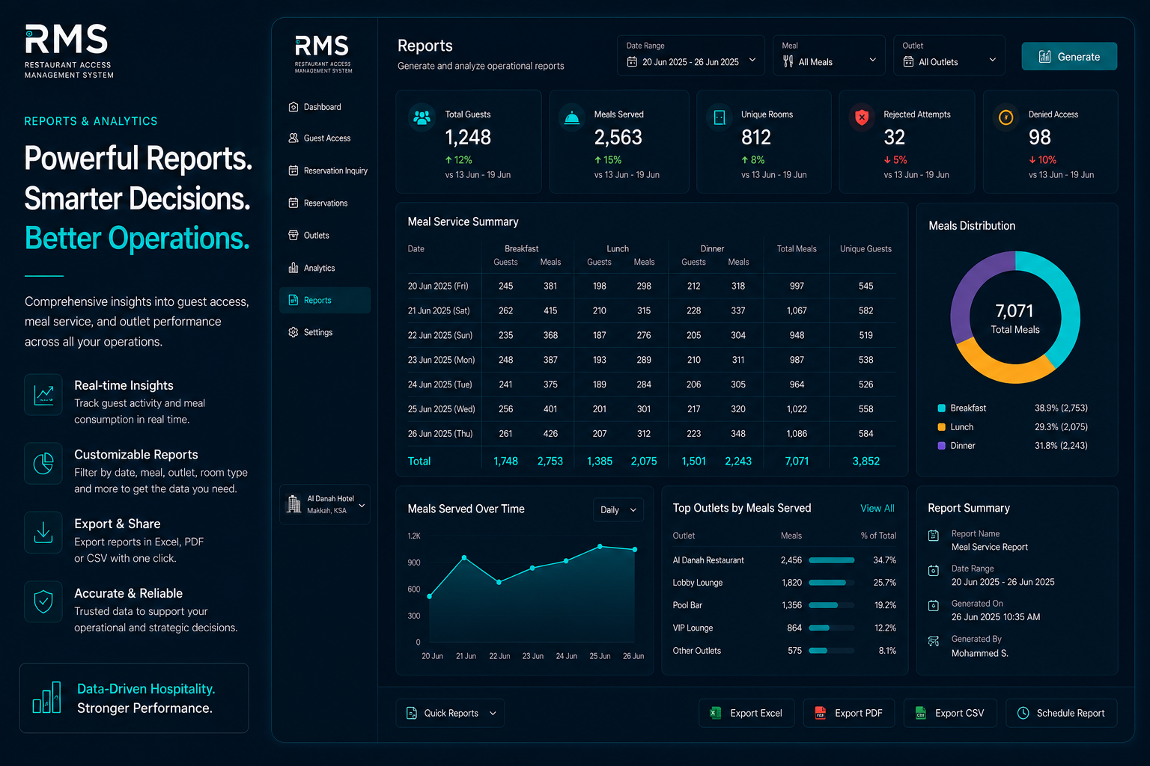Click the Lunch legend color swatch
Image resolution: width=1150 pixels, height=766 pixels.
(942, 427)
